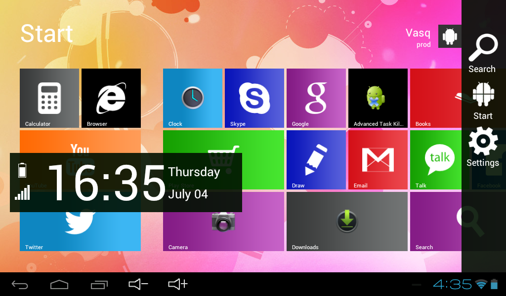Screen dimensions: 506x296
Task: Open the Recent apps button
Action: coord(99,284)
